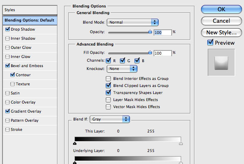Check Vector Mask Hides Effects

point(108,107)
